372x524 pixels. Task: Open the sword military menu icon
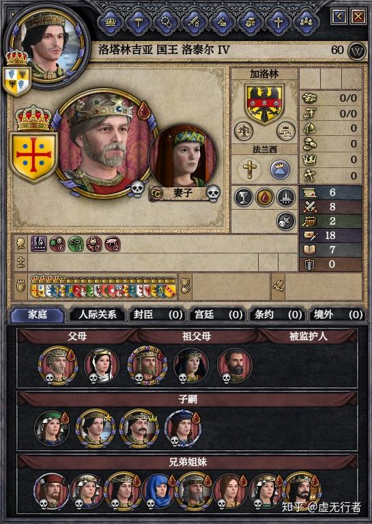(194, 22)
